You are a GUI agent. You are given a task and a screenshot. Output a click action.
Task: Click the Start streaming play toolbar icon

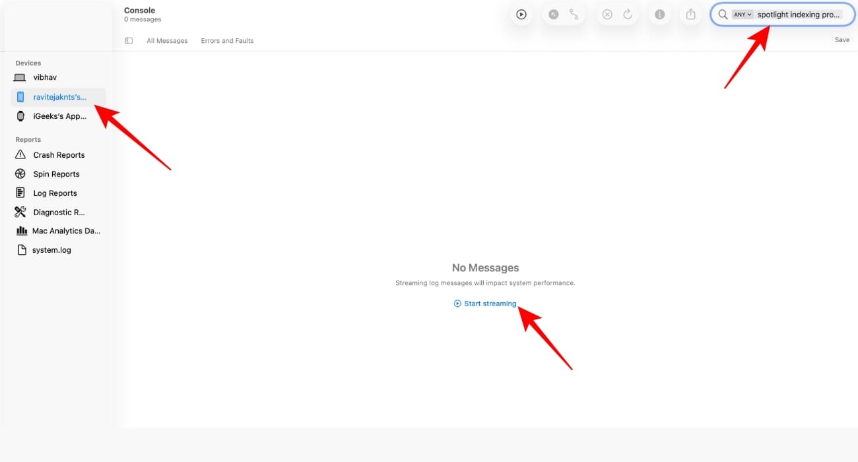[x=521, y=15]
